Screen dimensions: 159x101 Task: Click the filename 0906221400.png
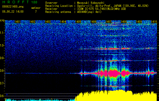(x=13, y=7)
